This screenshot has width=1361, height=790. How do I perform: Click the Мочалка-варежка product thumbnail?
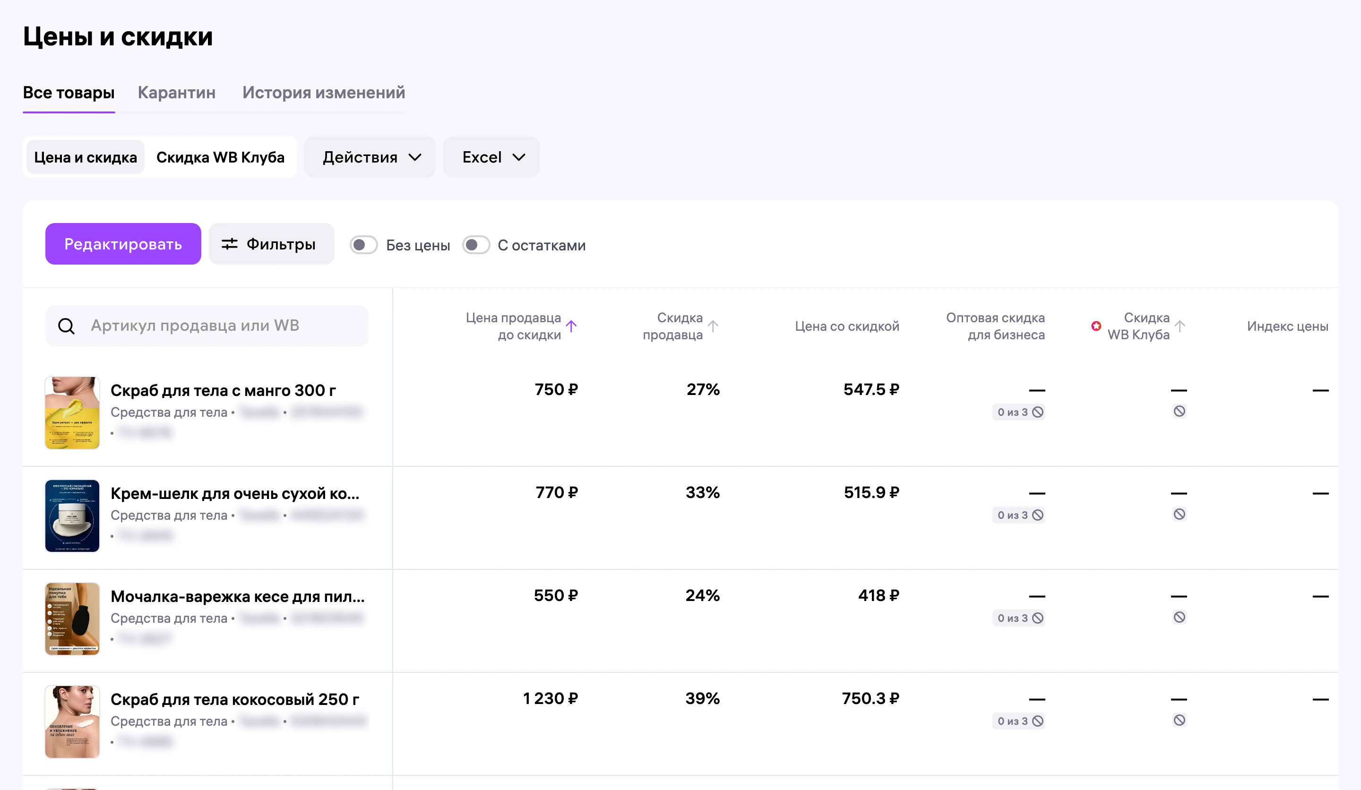[72, 619]
